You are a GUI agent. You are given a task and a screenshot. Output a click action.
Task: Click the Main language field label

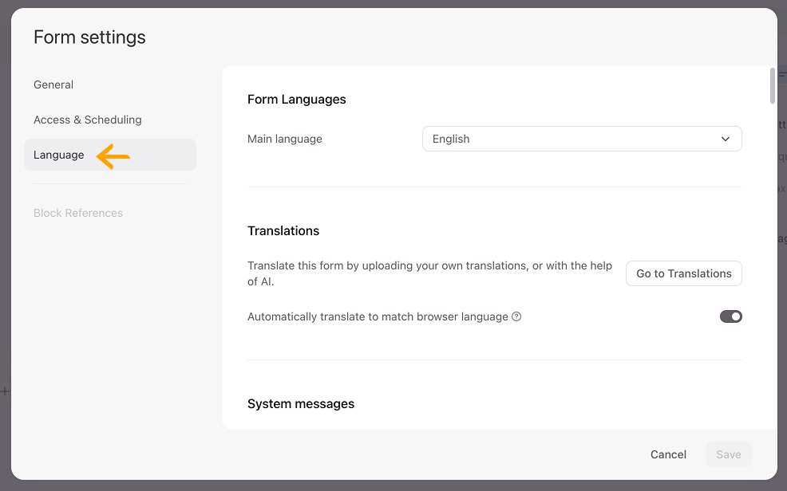(285, 139)
